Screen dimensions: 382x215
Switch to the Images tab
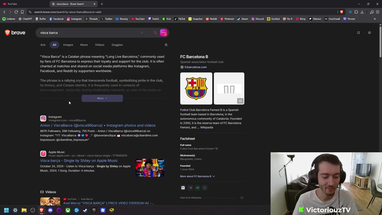(x=68, y=45)
